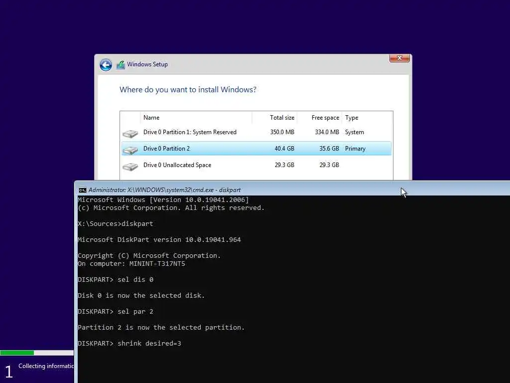
Task: Click the blue back arrow in Windows Setup
Action: [x=106, y=65]
